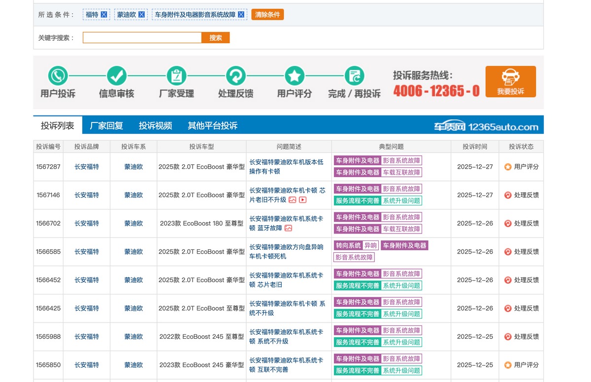The height and width of the screenshot is (382, 591).
Task: Click 长安福特 brand link in row 1567287
Action: coord(87,167)
